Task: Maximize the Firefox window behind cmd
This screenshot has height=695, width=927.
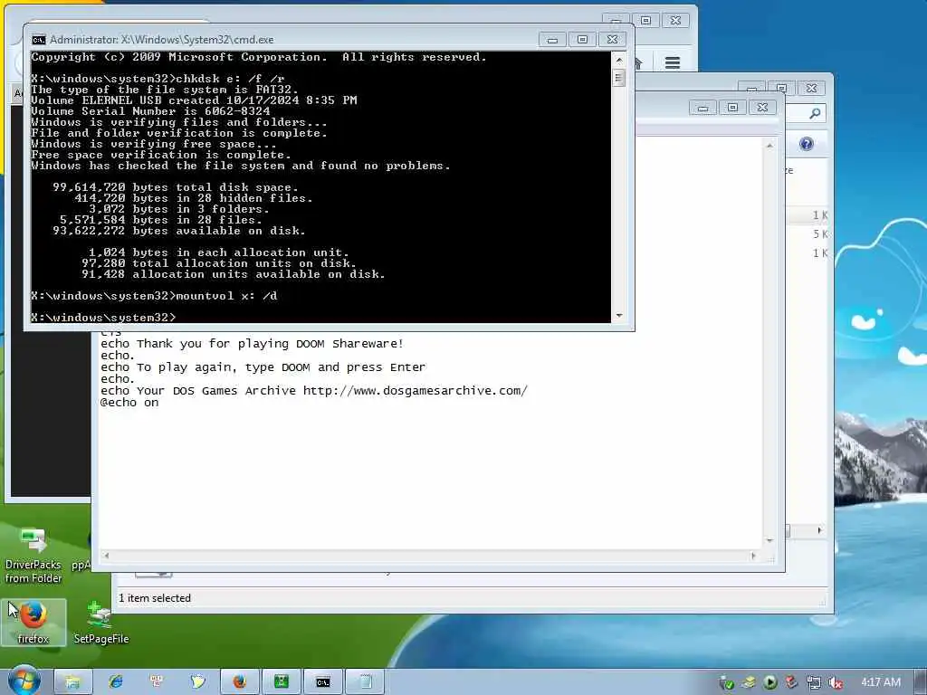Action: coord(645,21)
